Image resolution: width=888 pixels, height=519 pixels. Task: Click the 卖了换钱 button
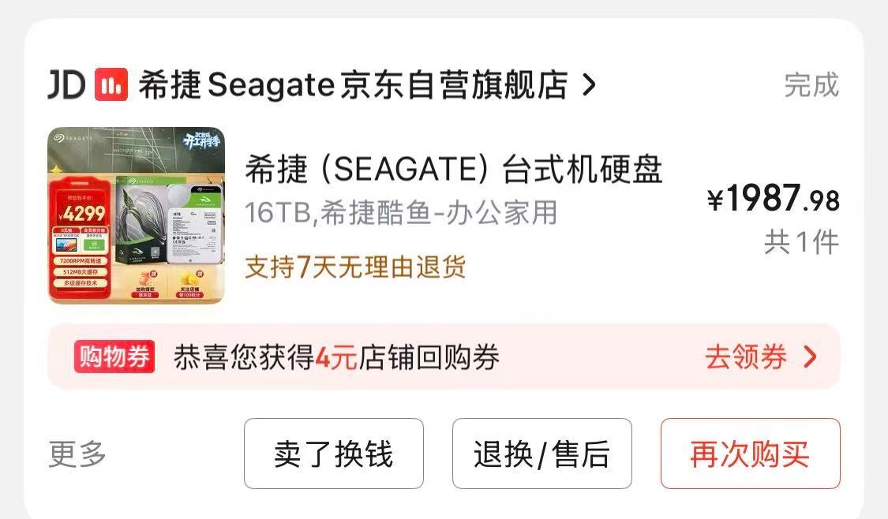coord(334,454)
